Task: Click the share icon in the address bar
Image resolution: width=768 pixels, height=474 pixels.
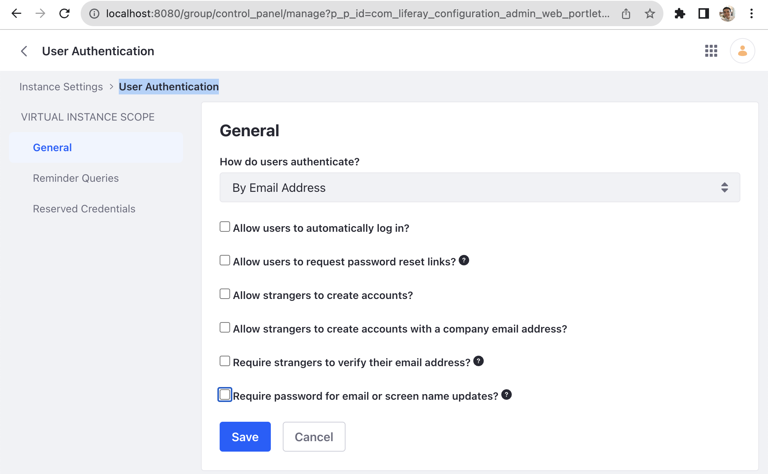Action: pyautogui.click(x=626, y=14)
